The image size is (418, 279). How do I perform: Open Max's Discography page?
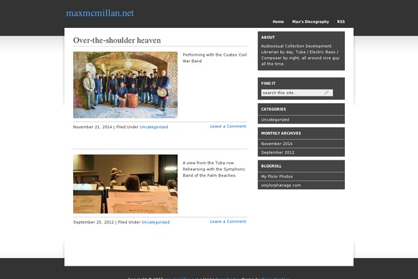click(310, 22)
